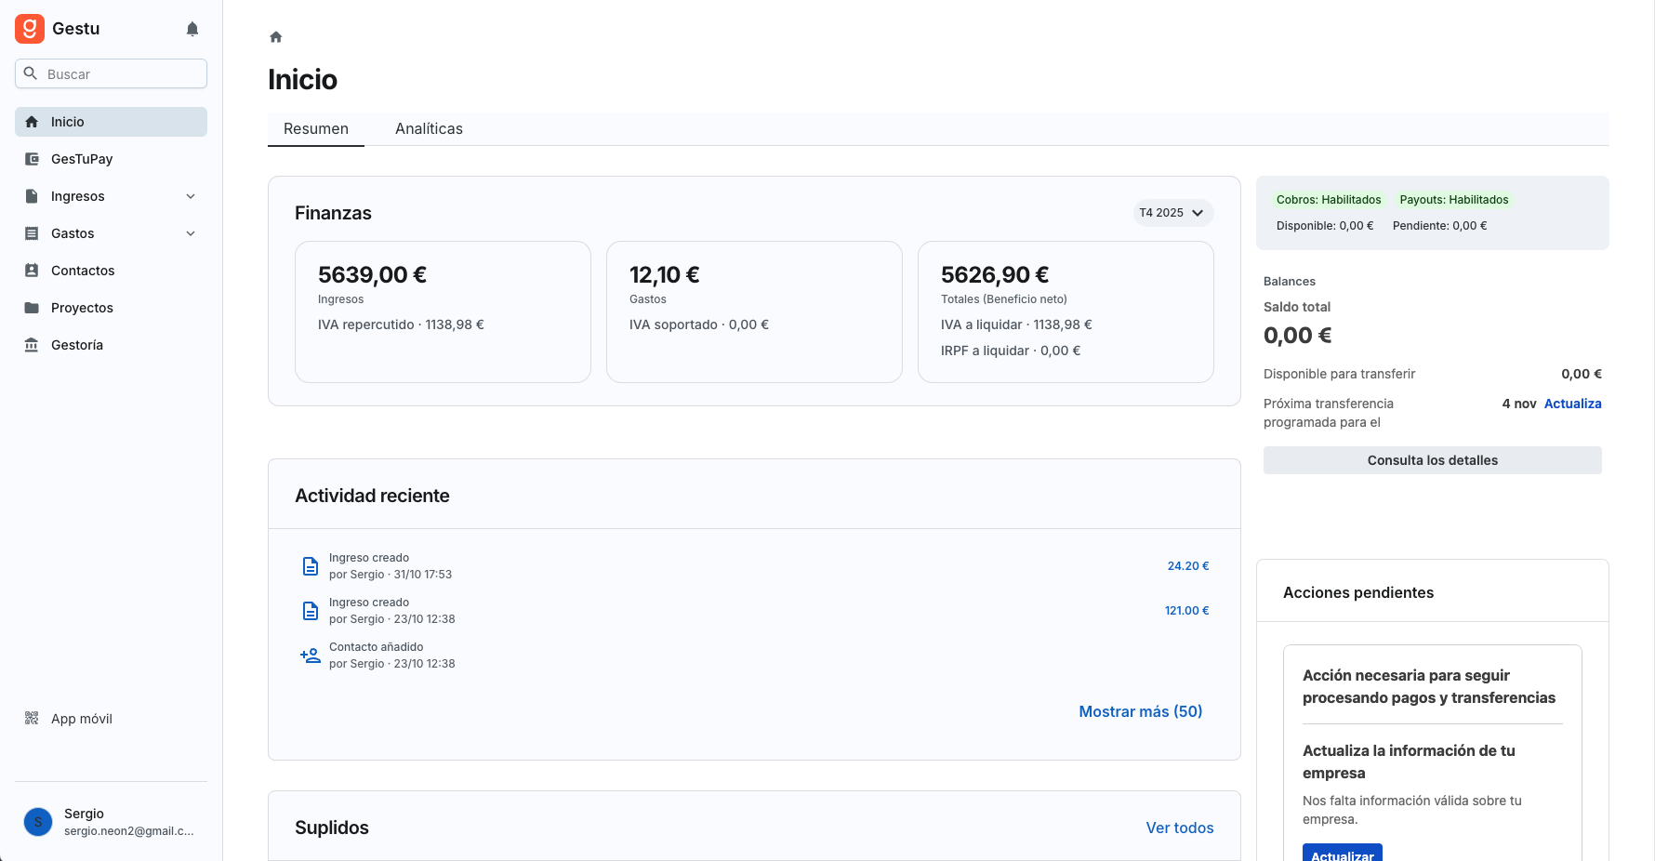Viewport: 1655px width, 861px height.
Task: Open Ver todos in Suplidos
Action: (1179, 828)
